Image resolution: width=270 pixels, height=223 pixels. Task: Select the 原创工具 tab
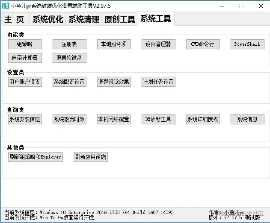pyautogui.click(x=119, y=19)
